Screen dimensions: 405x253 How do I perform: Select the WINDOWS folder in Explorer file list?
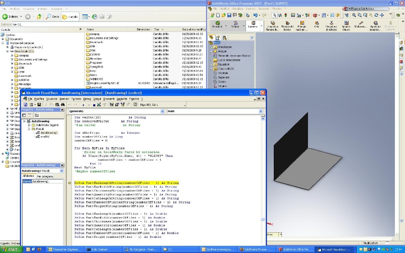(x=96, y=79)
